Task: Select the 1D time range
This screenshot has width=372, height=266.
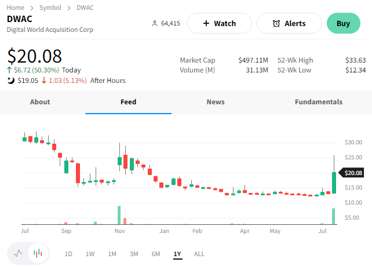Action: click(68, 254)
